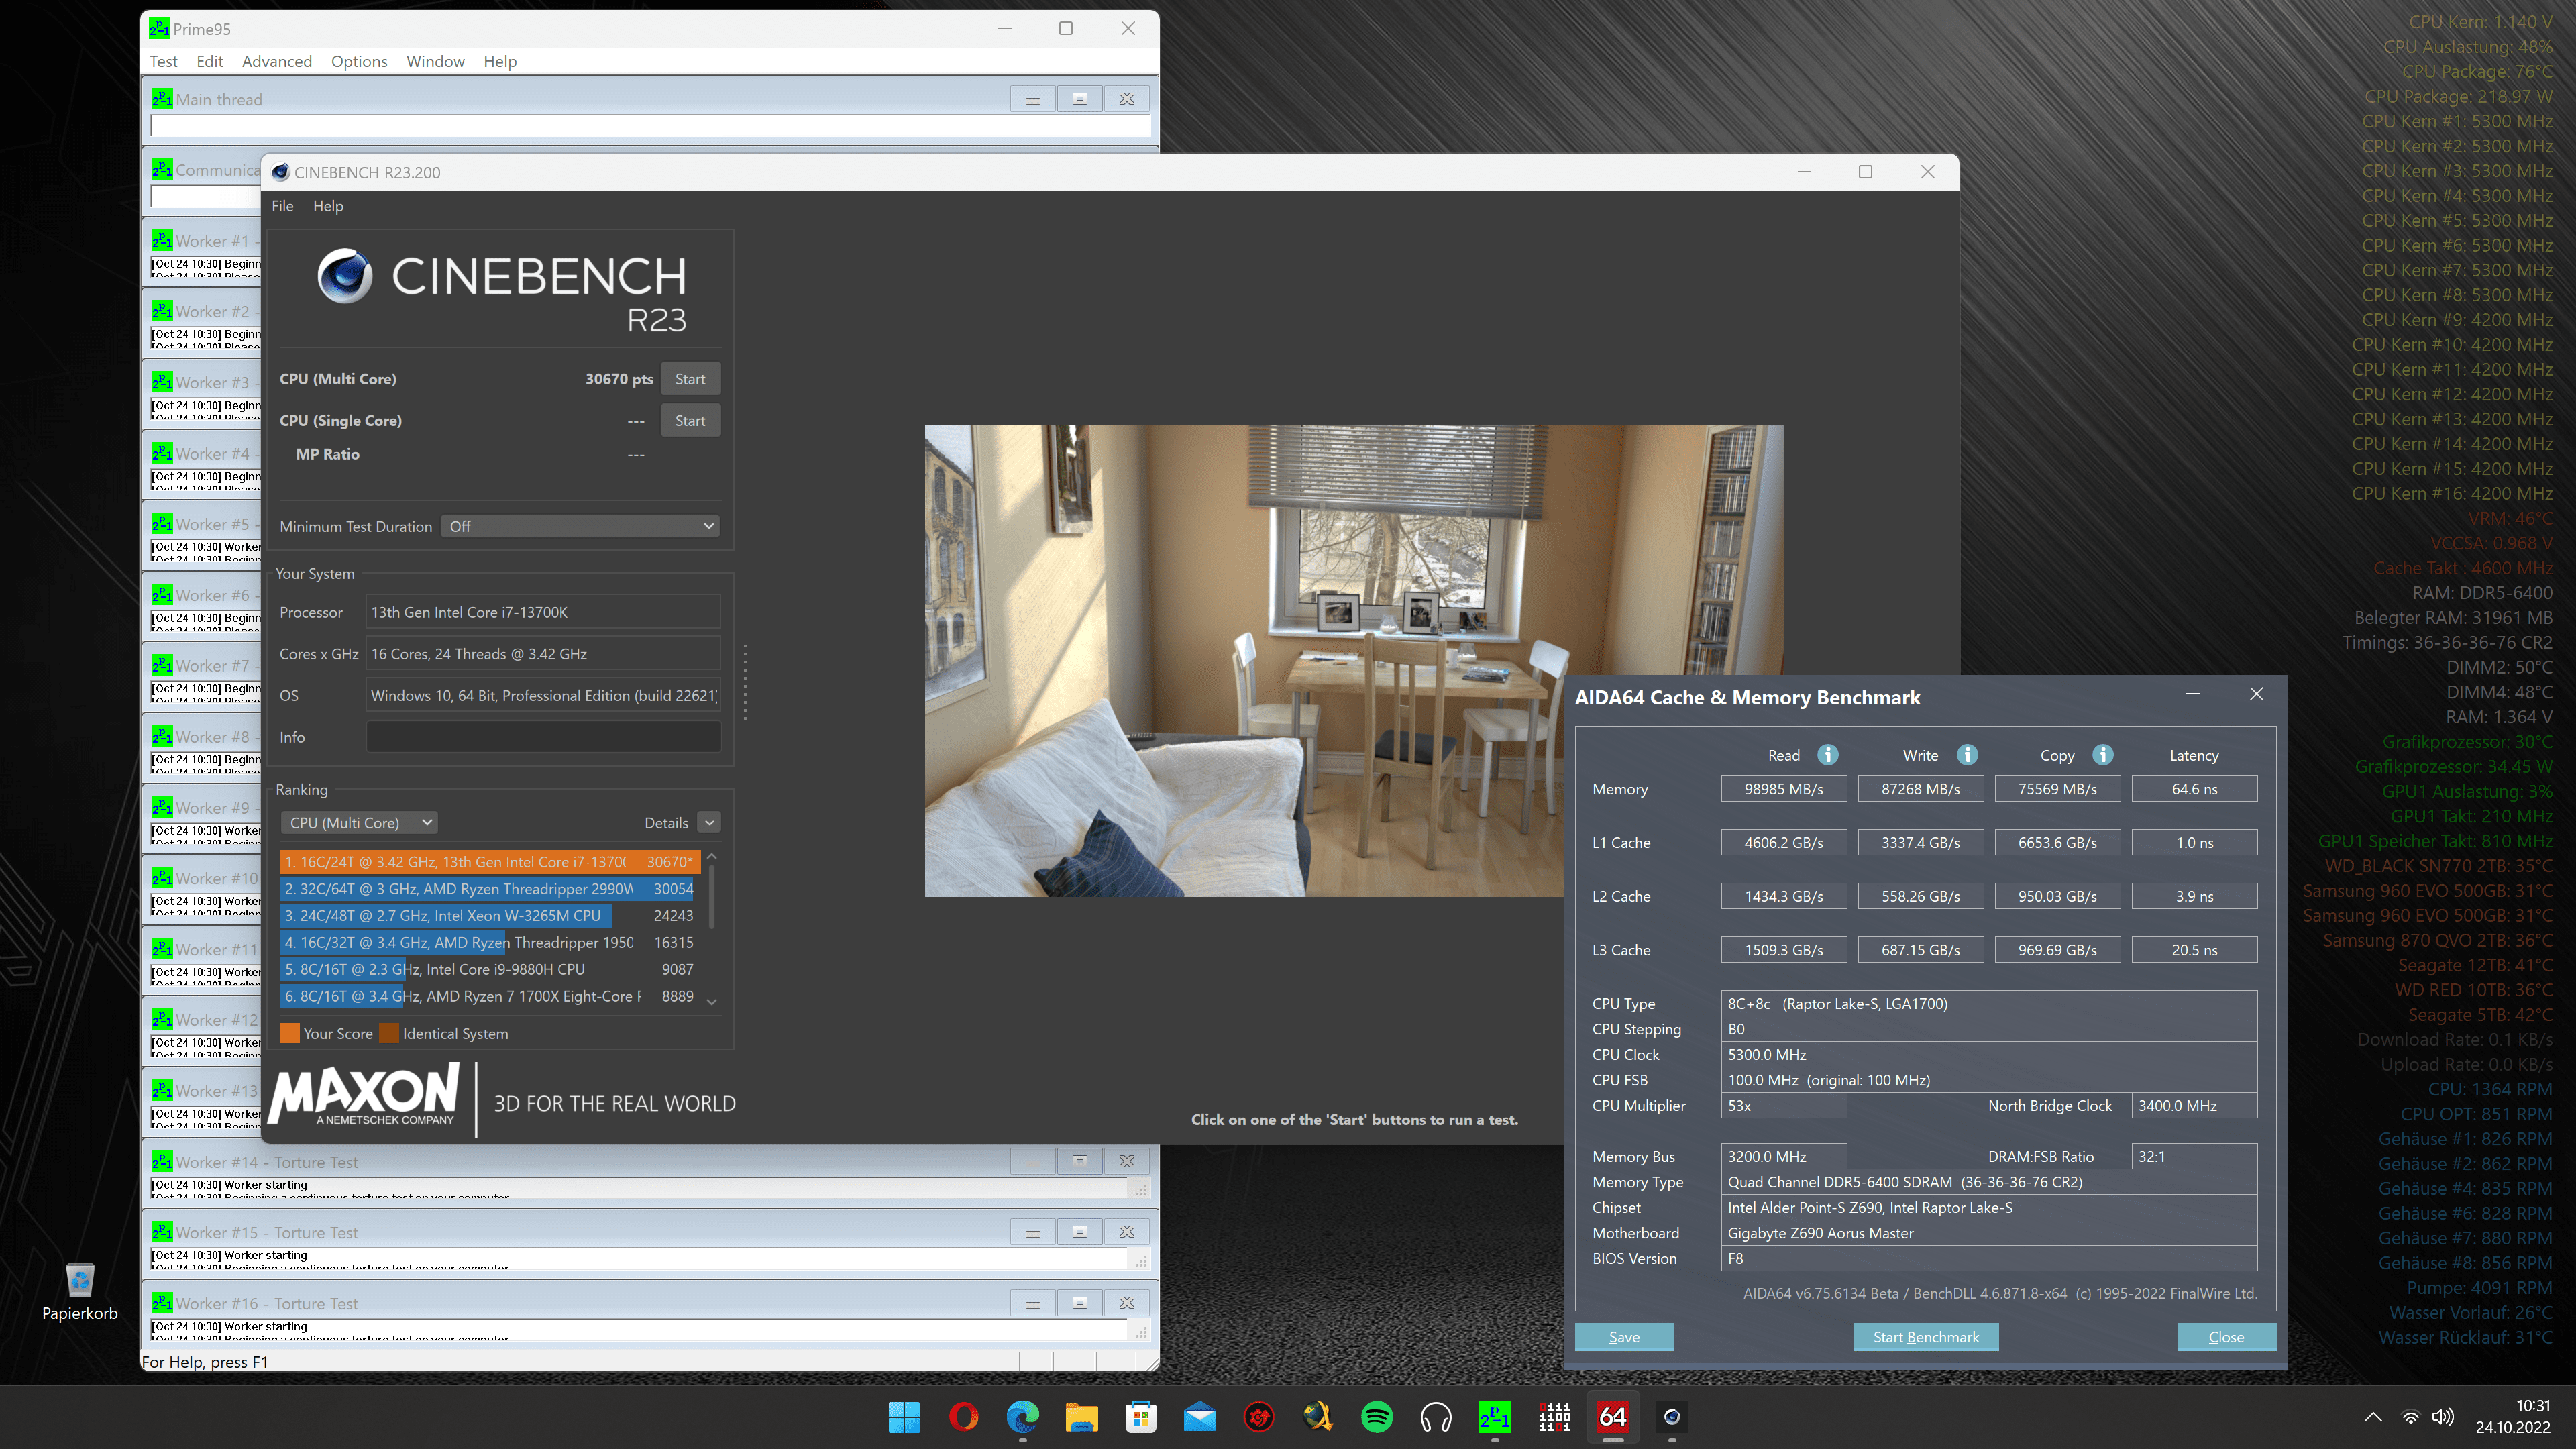
Task: Click the volume icon in system tray
Action: (x=2443, y=1417)
